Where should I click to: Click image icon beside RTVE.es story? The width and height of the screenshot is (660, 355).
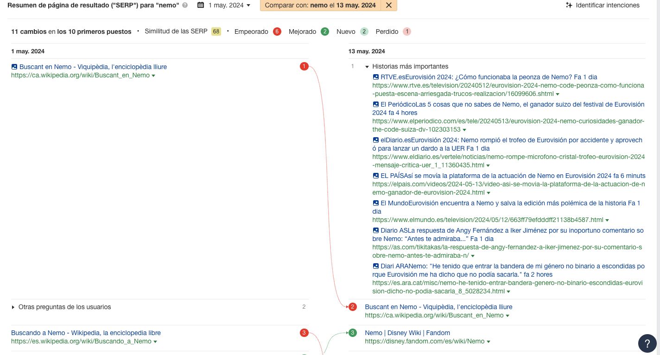coord(376,77)
